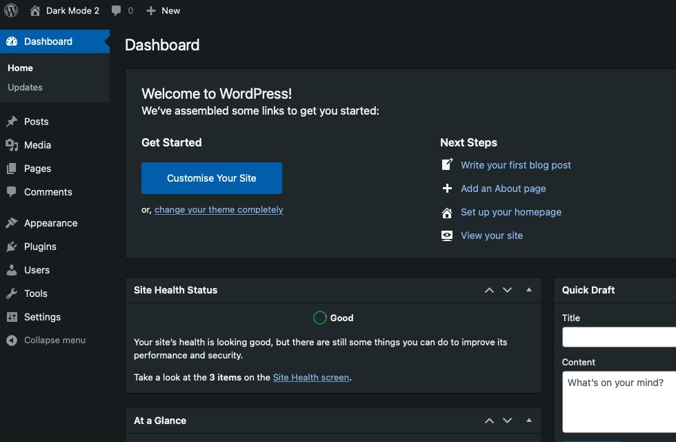
Task: Open Set up your homepage link
Action: (x=511, y=212)
